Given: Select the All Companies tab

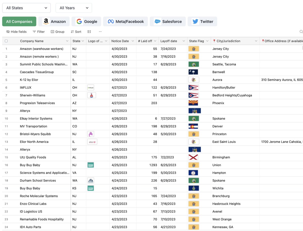Looking at the screenshot, I should 19,21.
